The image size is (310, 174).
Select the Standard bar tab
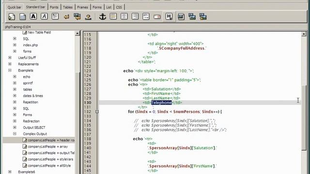click(x=35, y=7)
